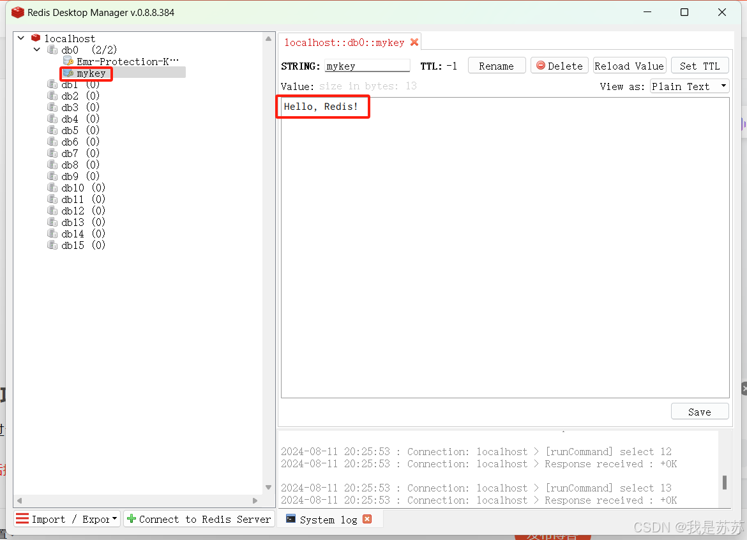Minimize the Redis Desktop Manager window
747x540 pixels.
[x=647, y=12]
